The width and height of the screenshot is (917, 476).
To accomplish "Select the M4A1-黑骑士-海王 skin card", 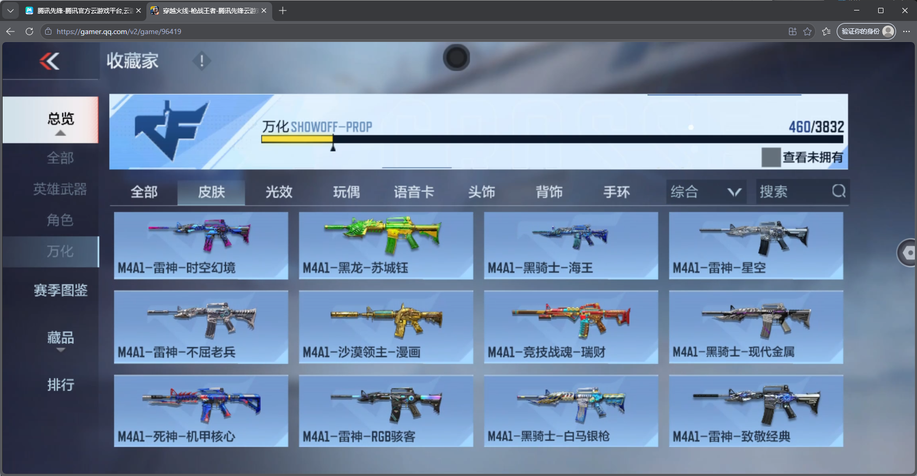I will click(571, 245).
